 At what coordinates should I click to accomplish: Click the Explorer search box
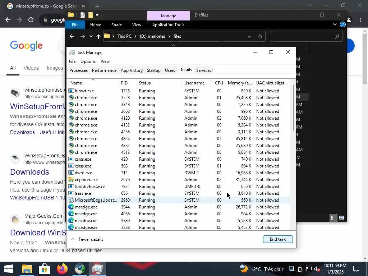305,36
